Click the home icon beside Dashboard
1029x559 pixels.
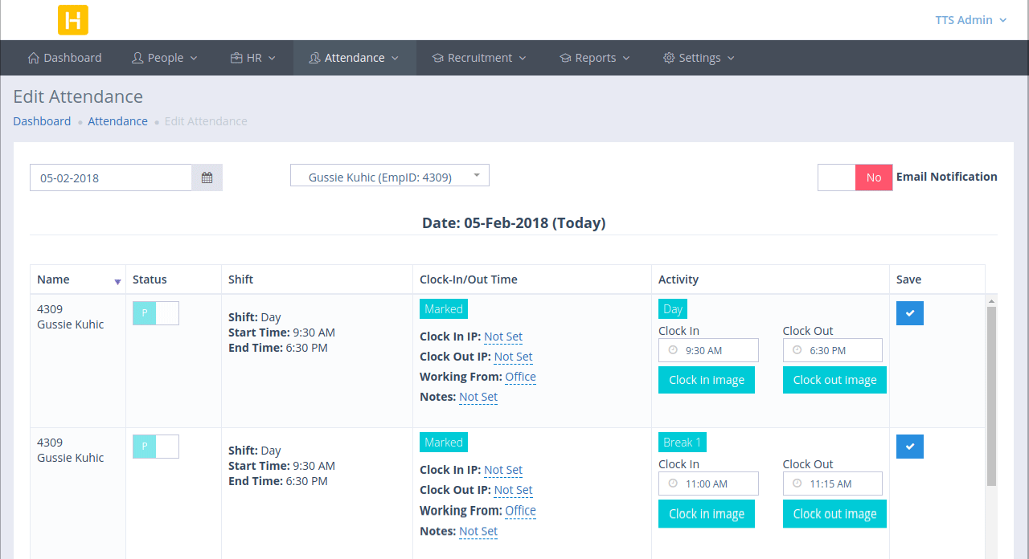33,57
